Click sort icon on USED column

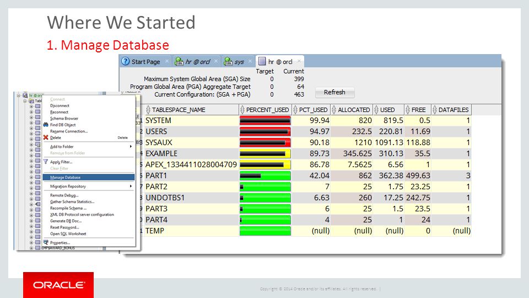[x=376, y=110]
